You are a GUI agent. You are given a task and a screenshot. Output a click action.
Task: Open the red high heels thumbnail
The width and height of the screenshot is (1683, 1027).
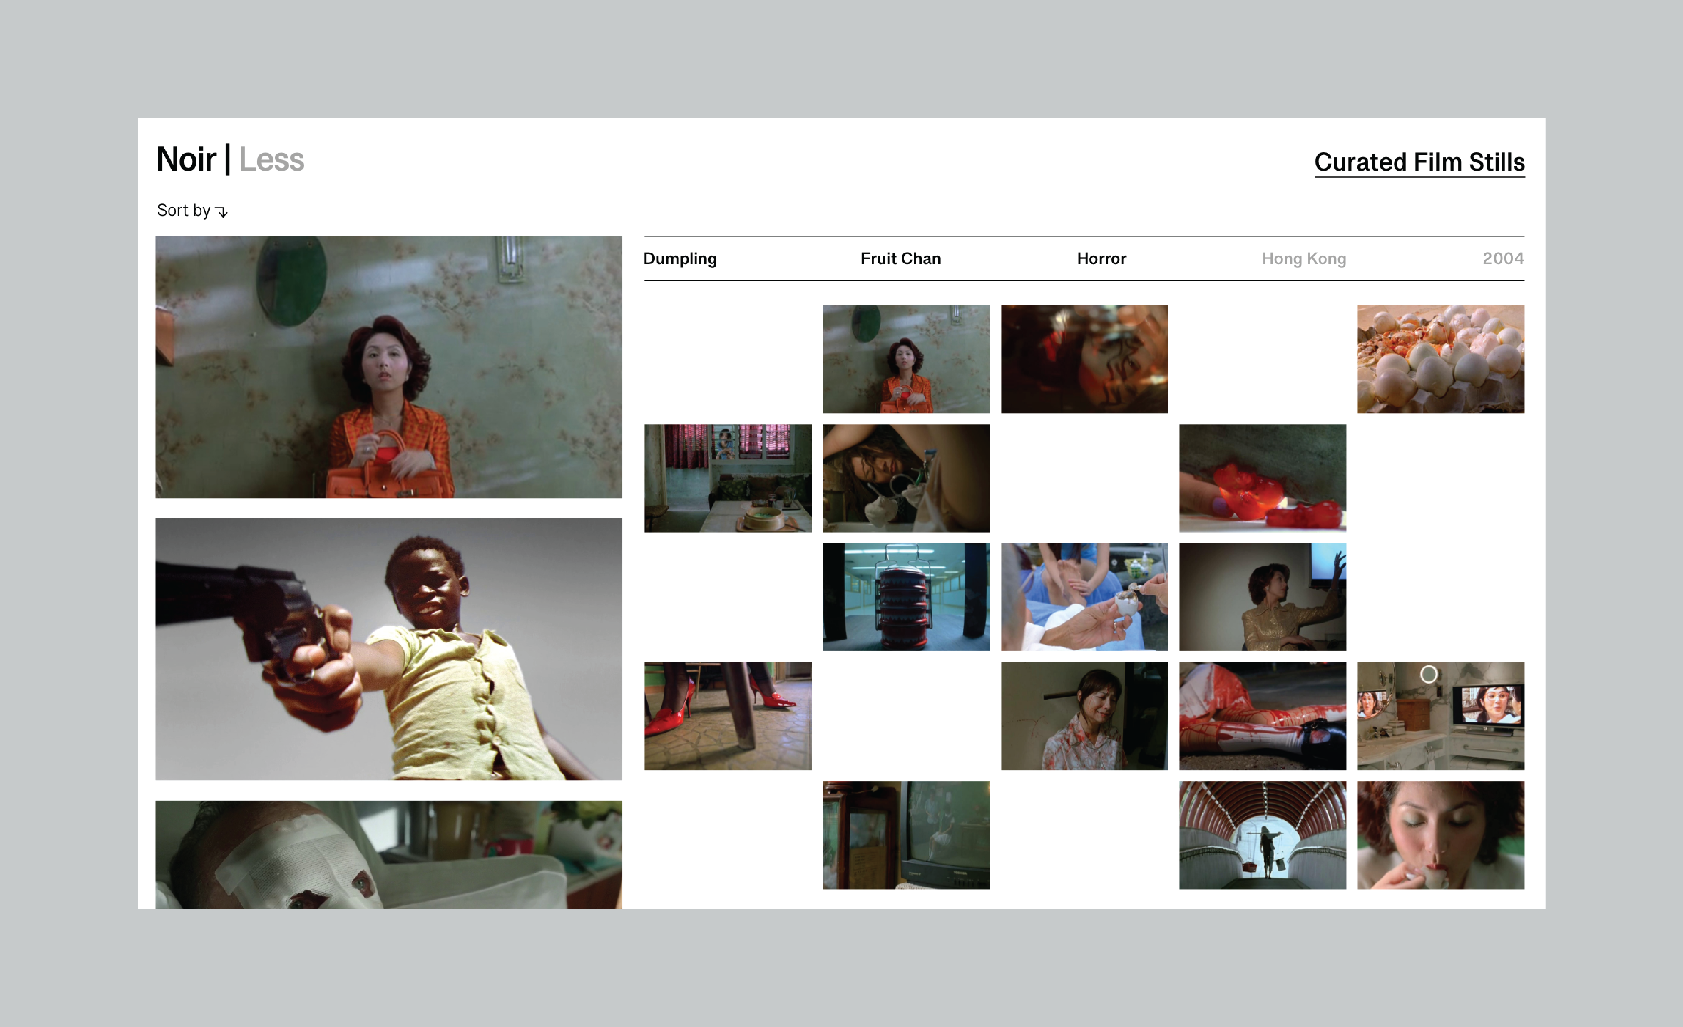click(728, 716)
